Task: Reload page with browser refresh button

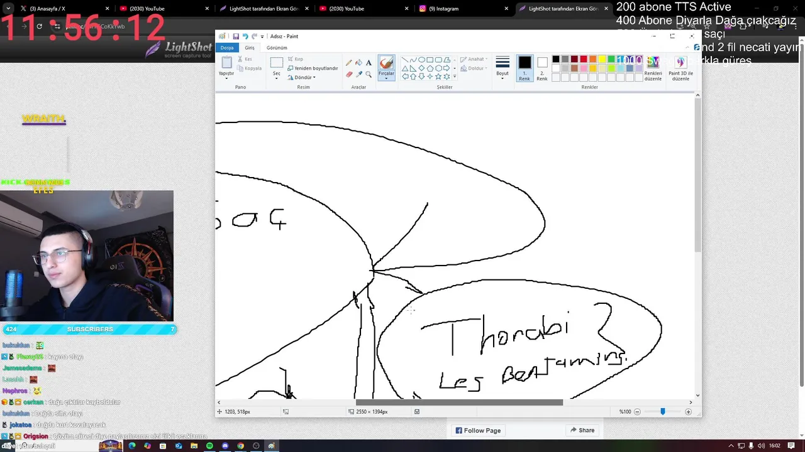Action: (39, 26)
